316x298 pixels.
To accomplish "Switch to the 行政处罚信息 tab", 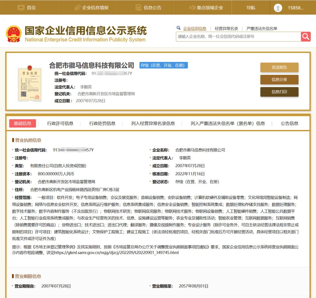I will tap(102, 123).
